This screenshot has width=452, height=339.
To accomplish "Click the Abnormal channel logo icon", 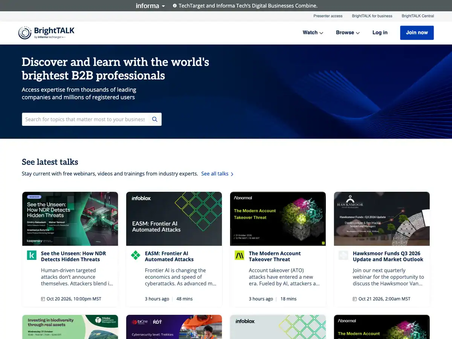I will [240, 255].
